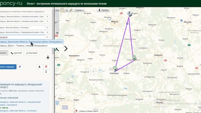Clear the Микашевичи search field
This screenshot has width=201, height=113.
pyautogui.click(x=47, y=37)
